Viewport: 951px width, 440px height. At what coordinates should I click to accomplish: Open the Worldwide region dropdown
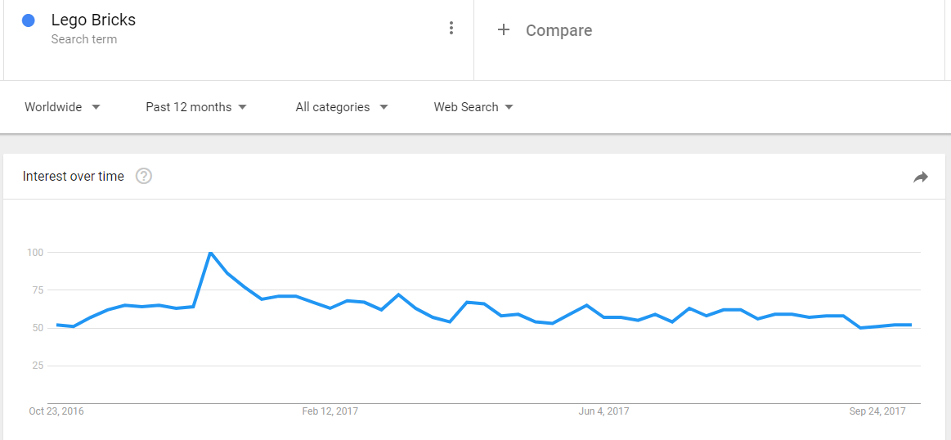(x=62, y=107)
